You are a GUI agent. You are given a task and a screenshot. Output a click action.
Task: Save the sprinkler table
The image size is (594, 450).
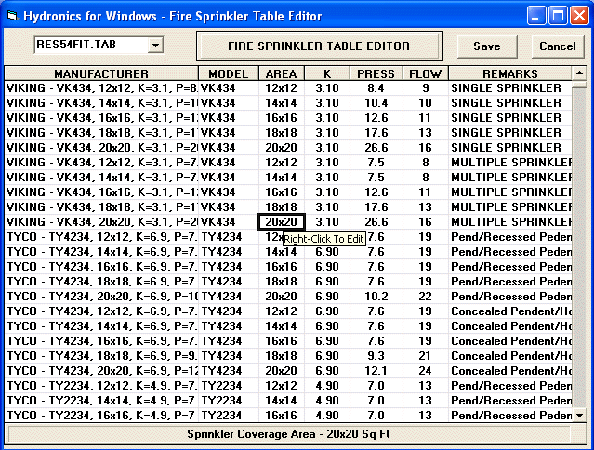(x=487, y=46)
